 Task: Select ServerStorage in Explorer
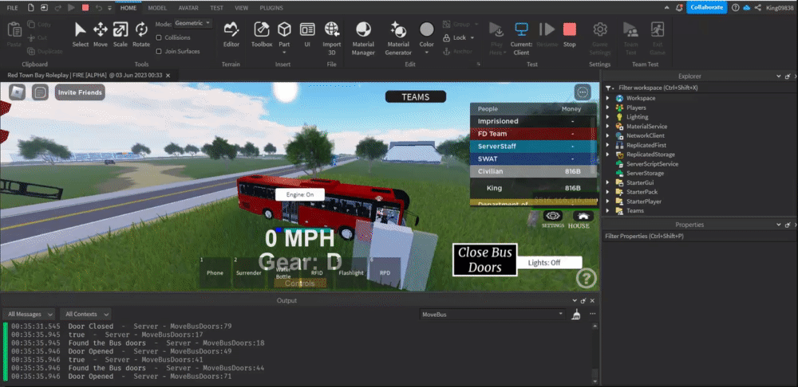[645, 173]
